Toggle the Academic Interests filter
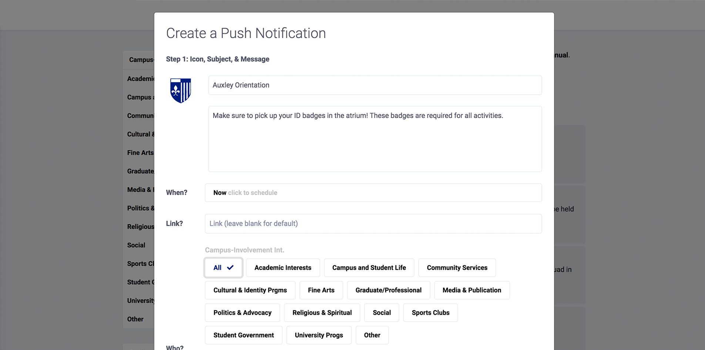Screen dimensions: 705x350 [283, 268]
